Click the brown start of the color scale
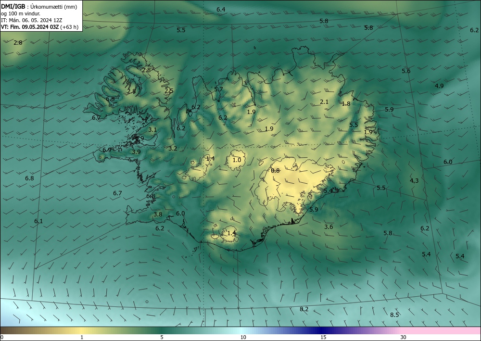This screenshot has height=341, width=481. pos(13,330)
